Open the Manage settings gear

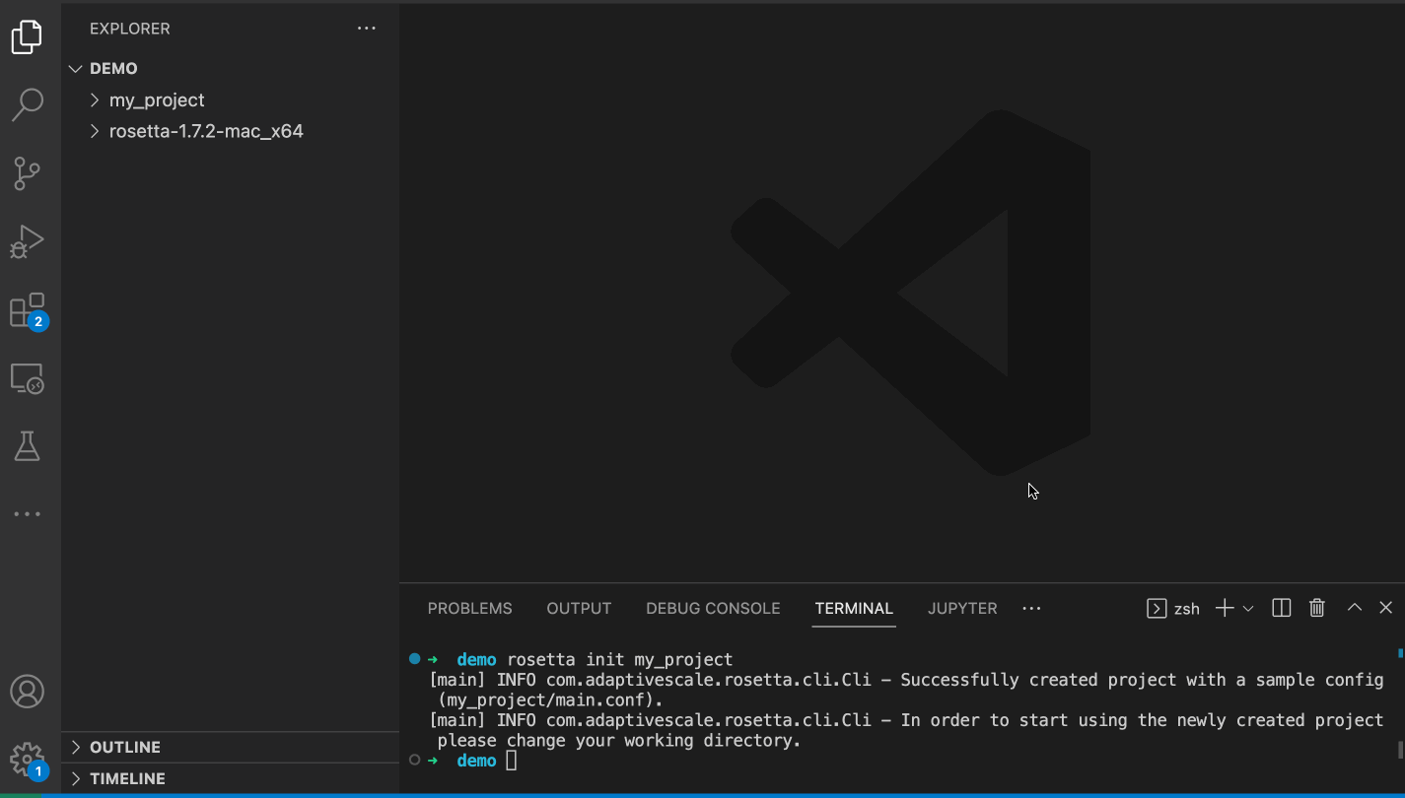pos(27,760)
